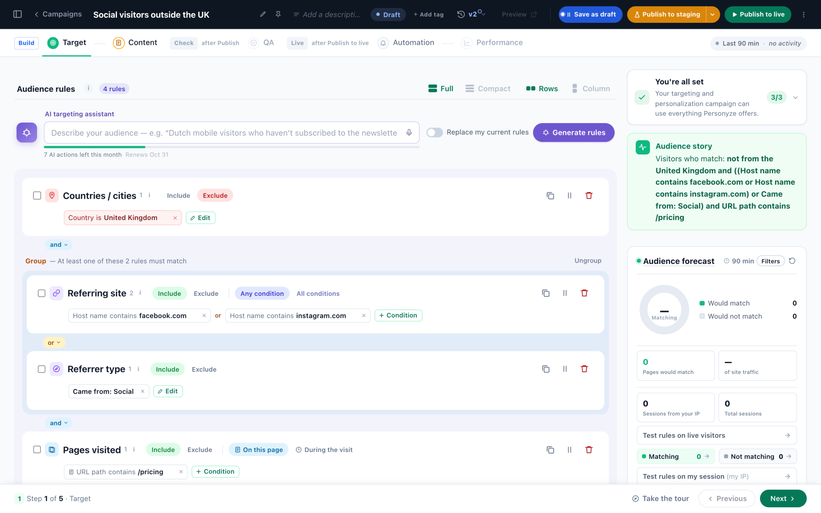This screenshot has height=513, width=821.
Task: Duplicate the Referring site rule
Action: pos(546,293)
